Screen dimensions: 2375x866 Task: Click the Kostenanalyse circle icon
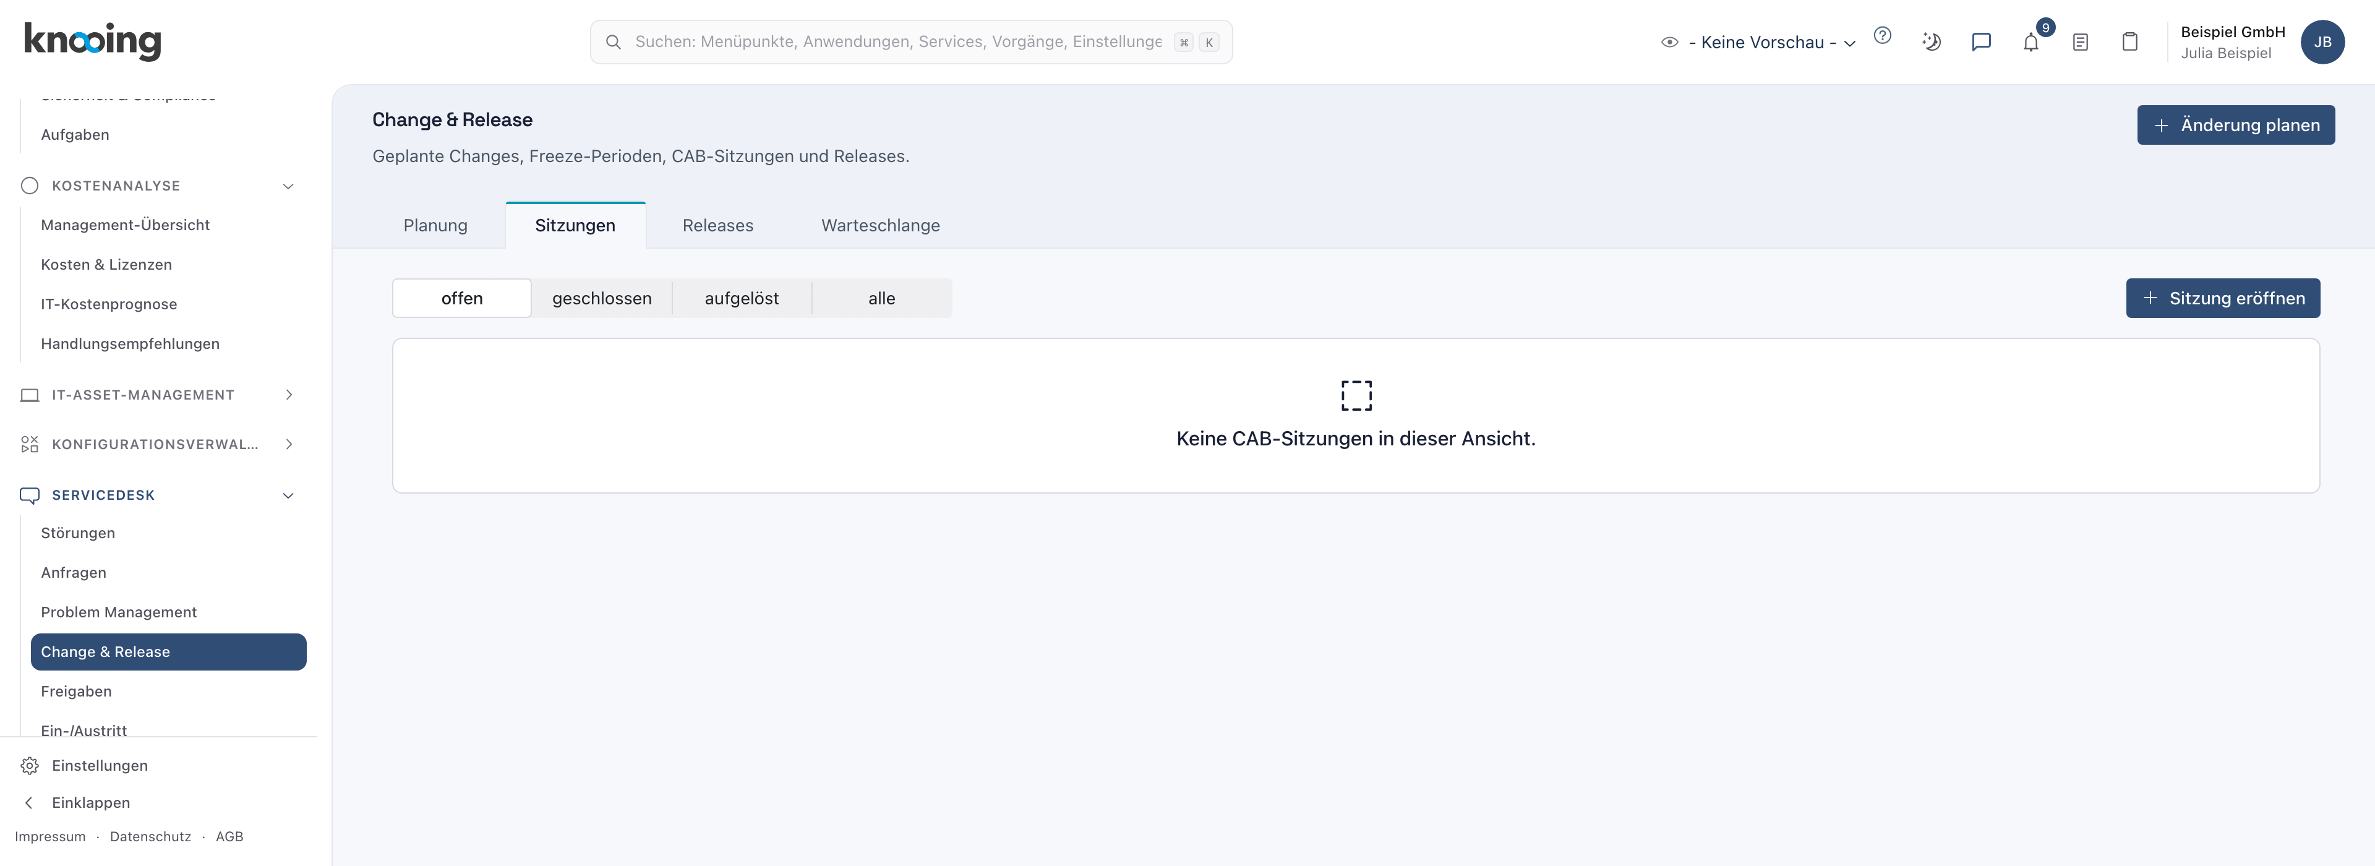(30, 186)
